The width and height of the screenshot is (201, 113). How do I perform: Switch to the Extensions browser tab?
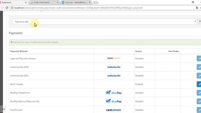coord(13,3)
